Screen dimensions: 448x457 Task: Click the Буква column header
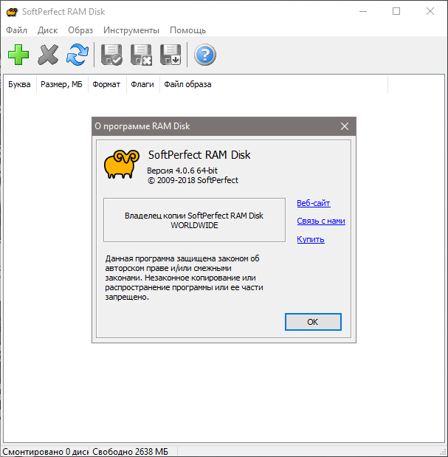tap(19, 84)
